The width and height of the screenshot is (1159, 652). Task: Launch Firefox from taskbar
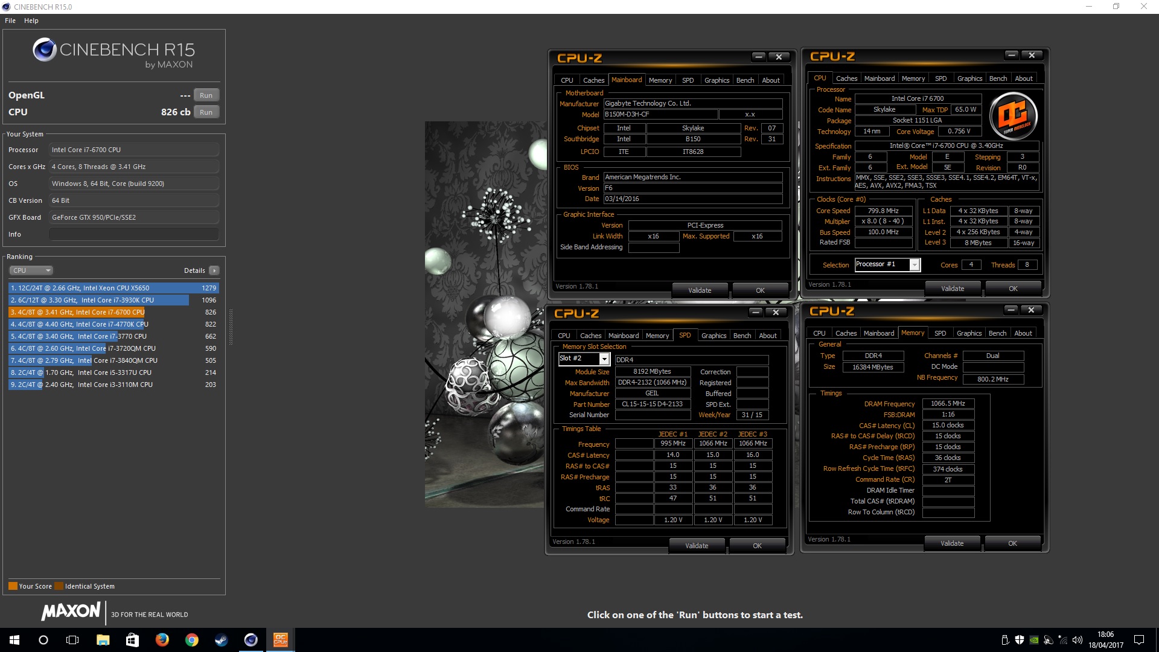pos(162,640)
